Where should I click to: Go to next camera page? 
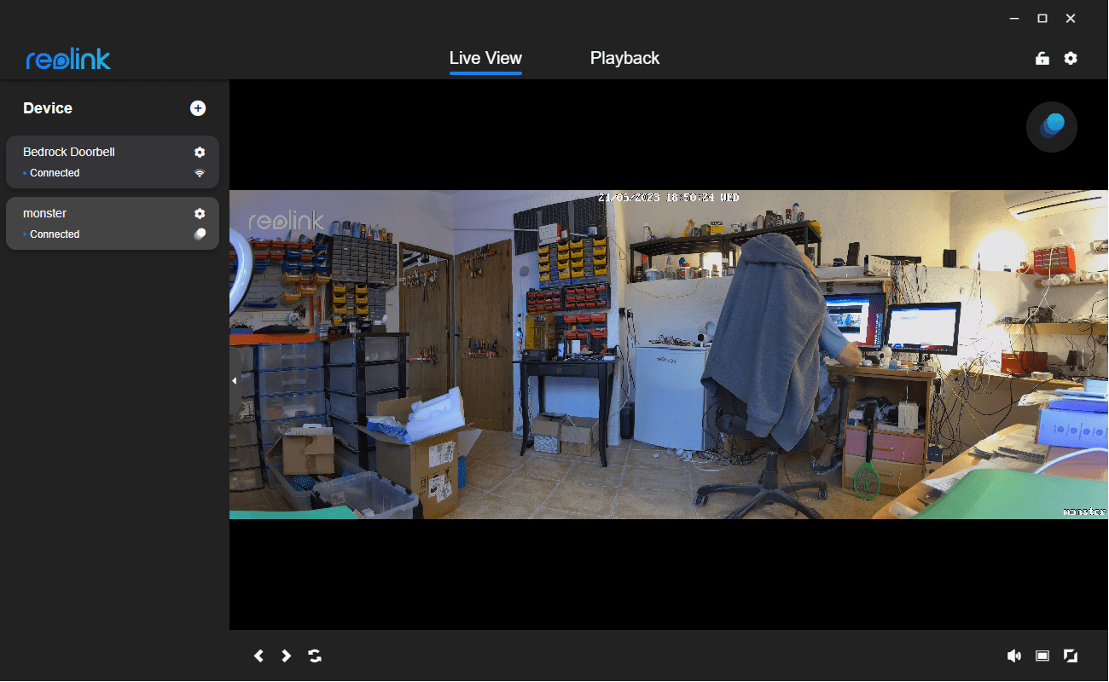287,656
